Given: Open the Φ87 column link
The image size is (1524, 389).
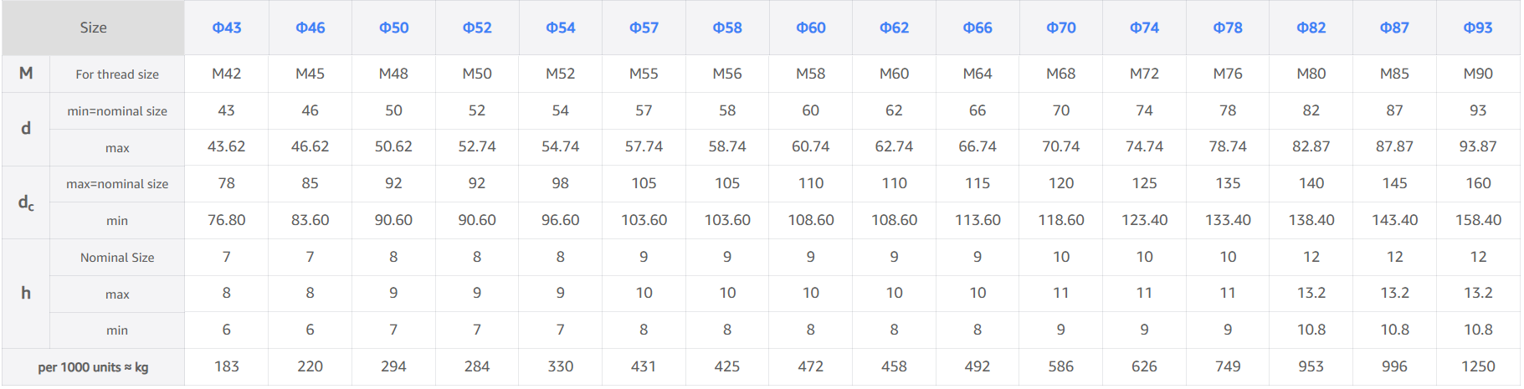Looking at the screenshot, I should point(1394,28).
